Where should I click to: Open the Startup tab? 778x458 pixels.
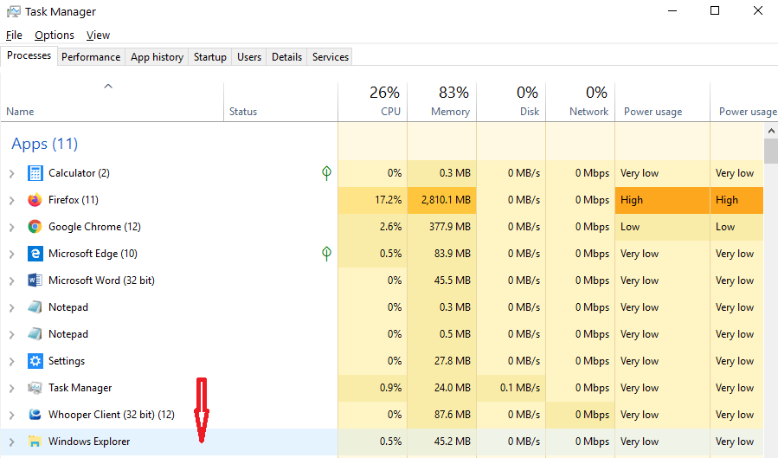click(x=209, y=57)
